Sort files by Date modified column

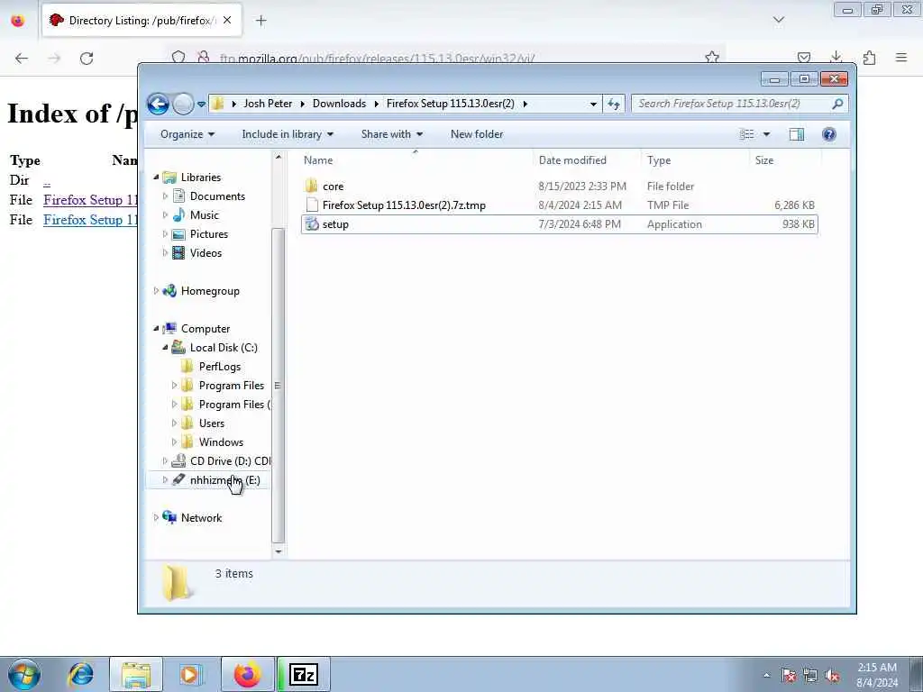(572, 160)
